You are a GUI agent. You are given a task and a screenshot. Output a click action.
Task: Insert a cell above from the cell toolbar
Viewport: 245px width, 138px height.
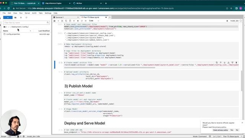click(x=229, y=62)
